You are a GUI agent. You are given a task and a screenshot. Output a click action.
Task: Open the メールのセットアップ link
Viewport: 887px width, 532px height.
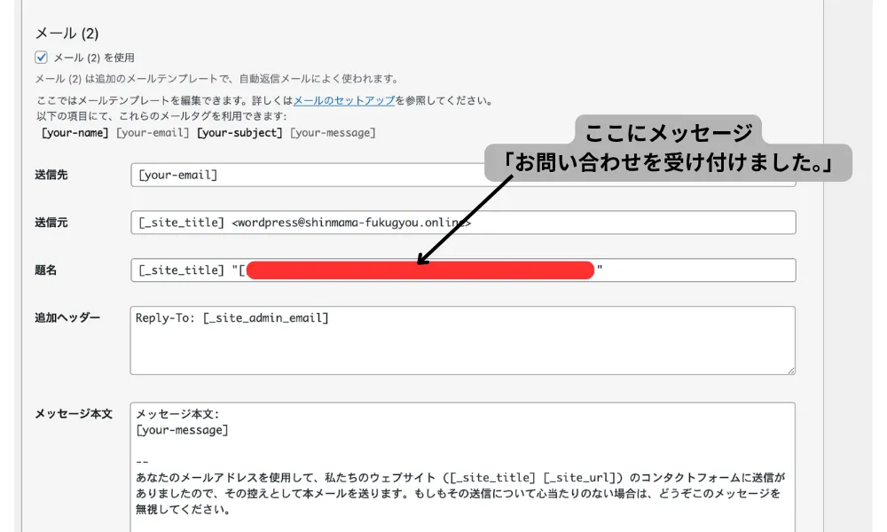(x=346, y=100)
